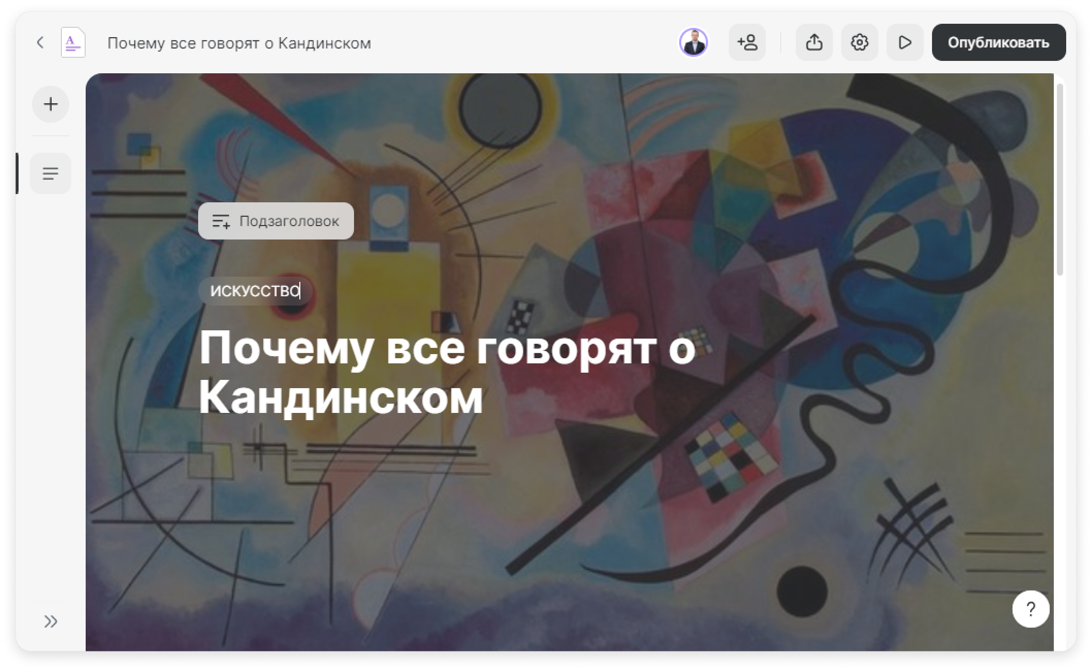Start preview with the play button

pos(905,42)
